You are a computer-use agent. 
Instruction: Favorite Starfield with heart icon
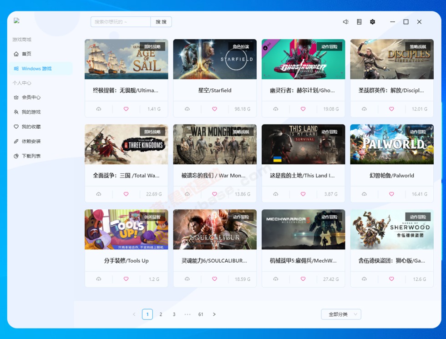coord(214,109)
